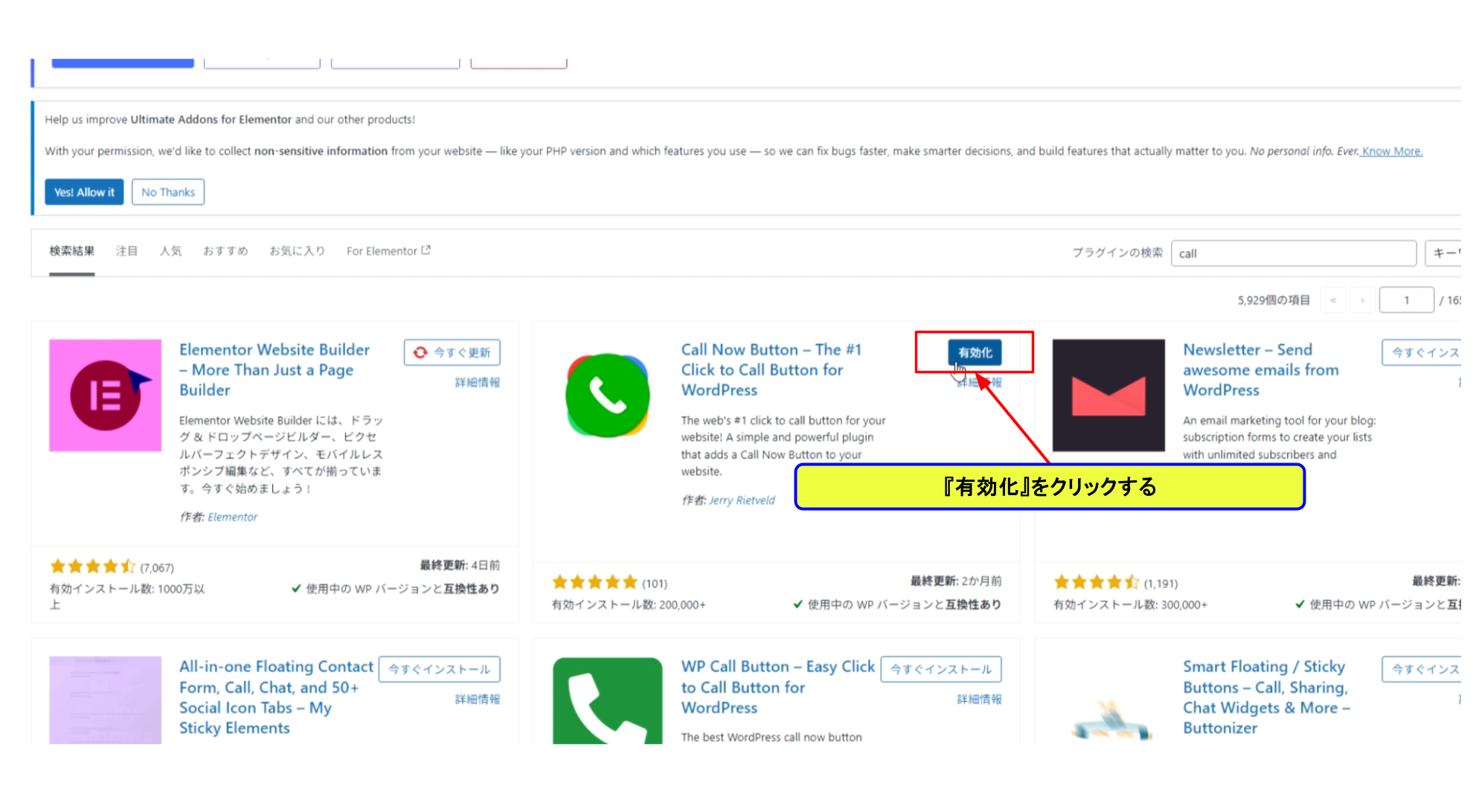Screen dimensions: 1473x803
Task: Open WP Call Button title link
Action: [778, 687]
